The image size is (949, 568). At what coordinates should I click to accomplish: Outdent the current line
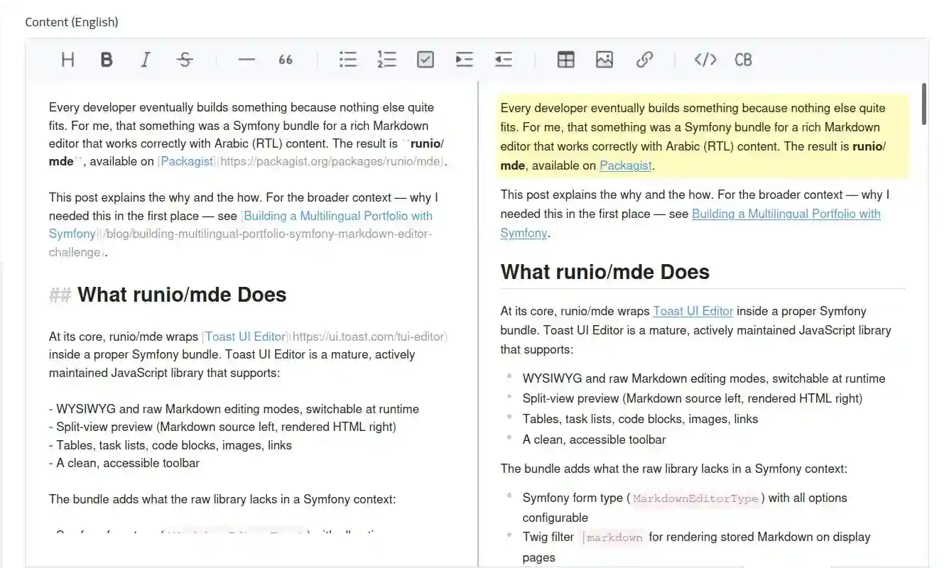point(504,60)
